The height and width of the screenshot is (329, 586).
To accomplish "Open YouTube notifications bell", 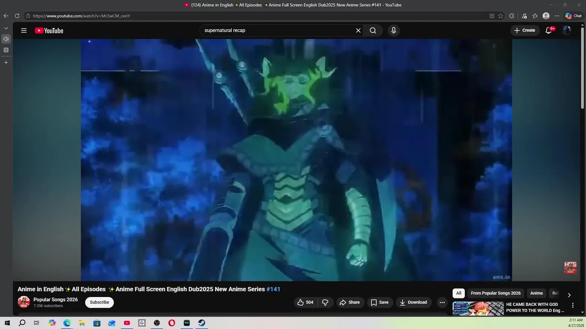I will tap(548, 31).
